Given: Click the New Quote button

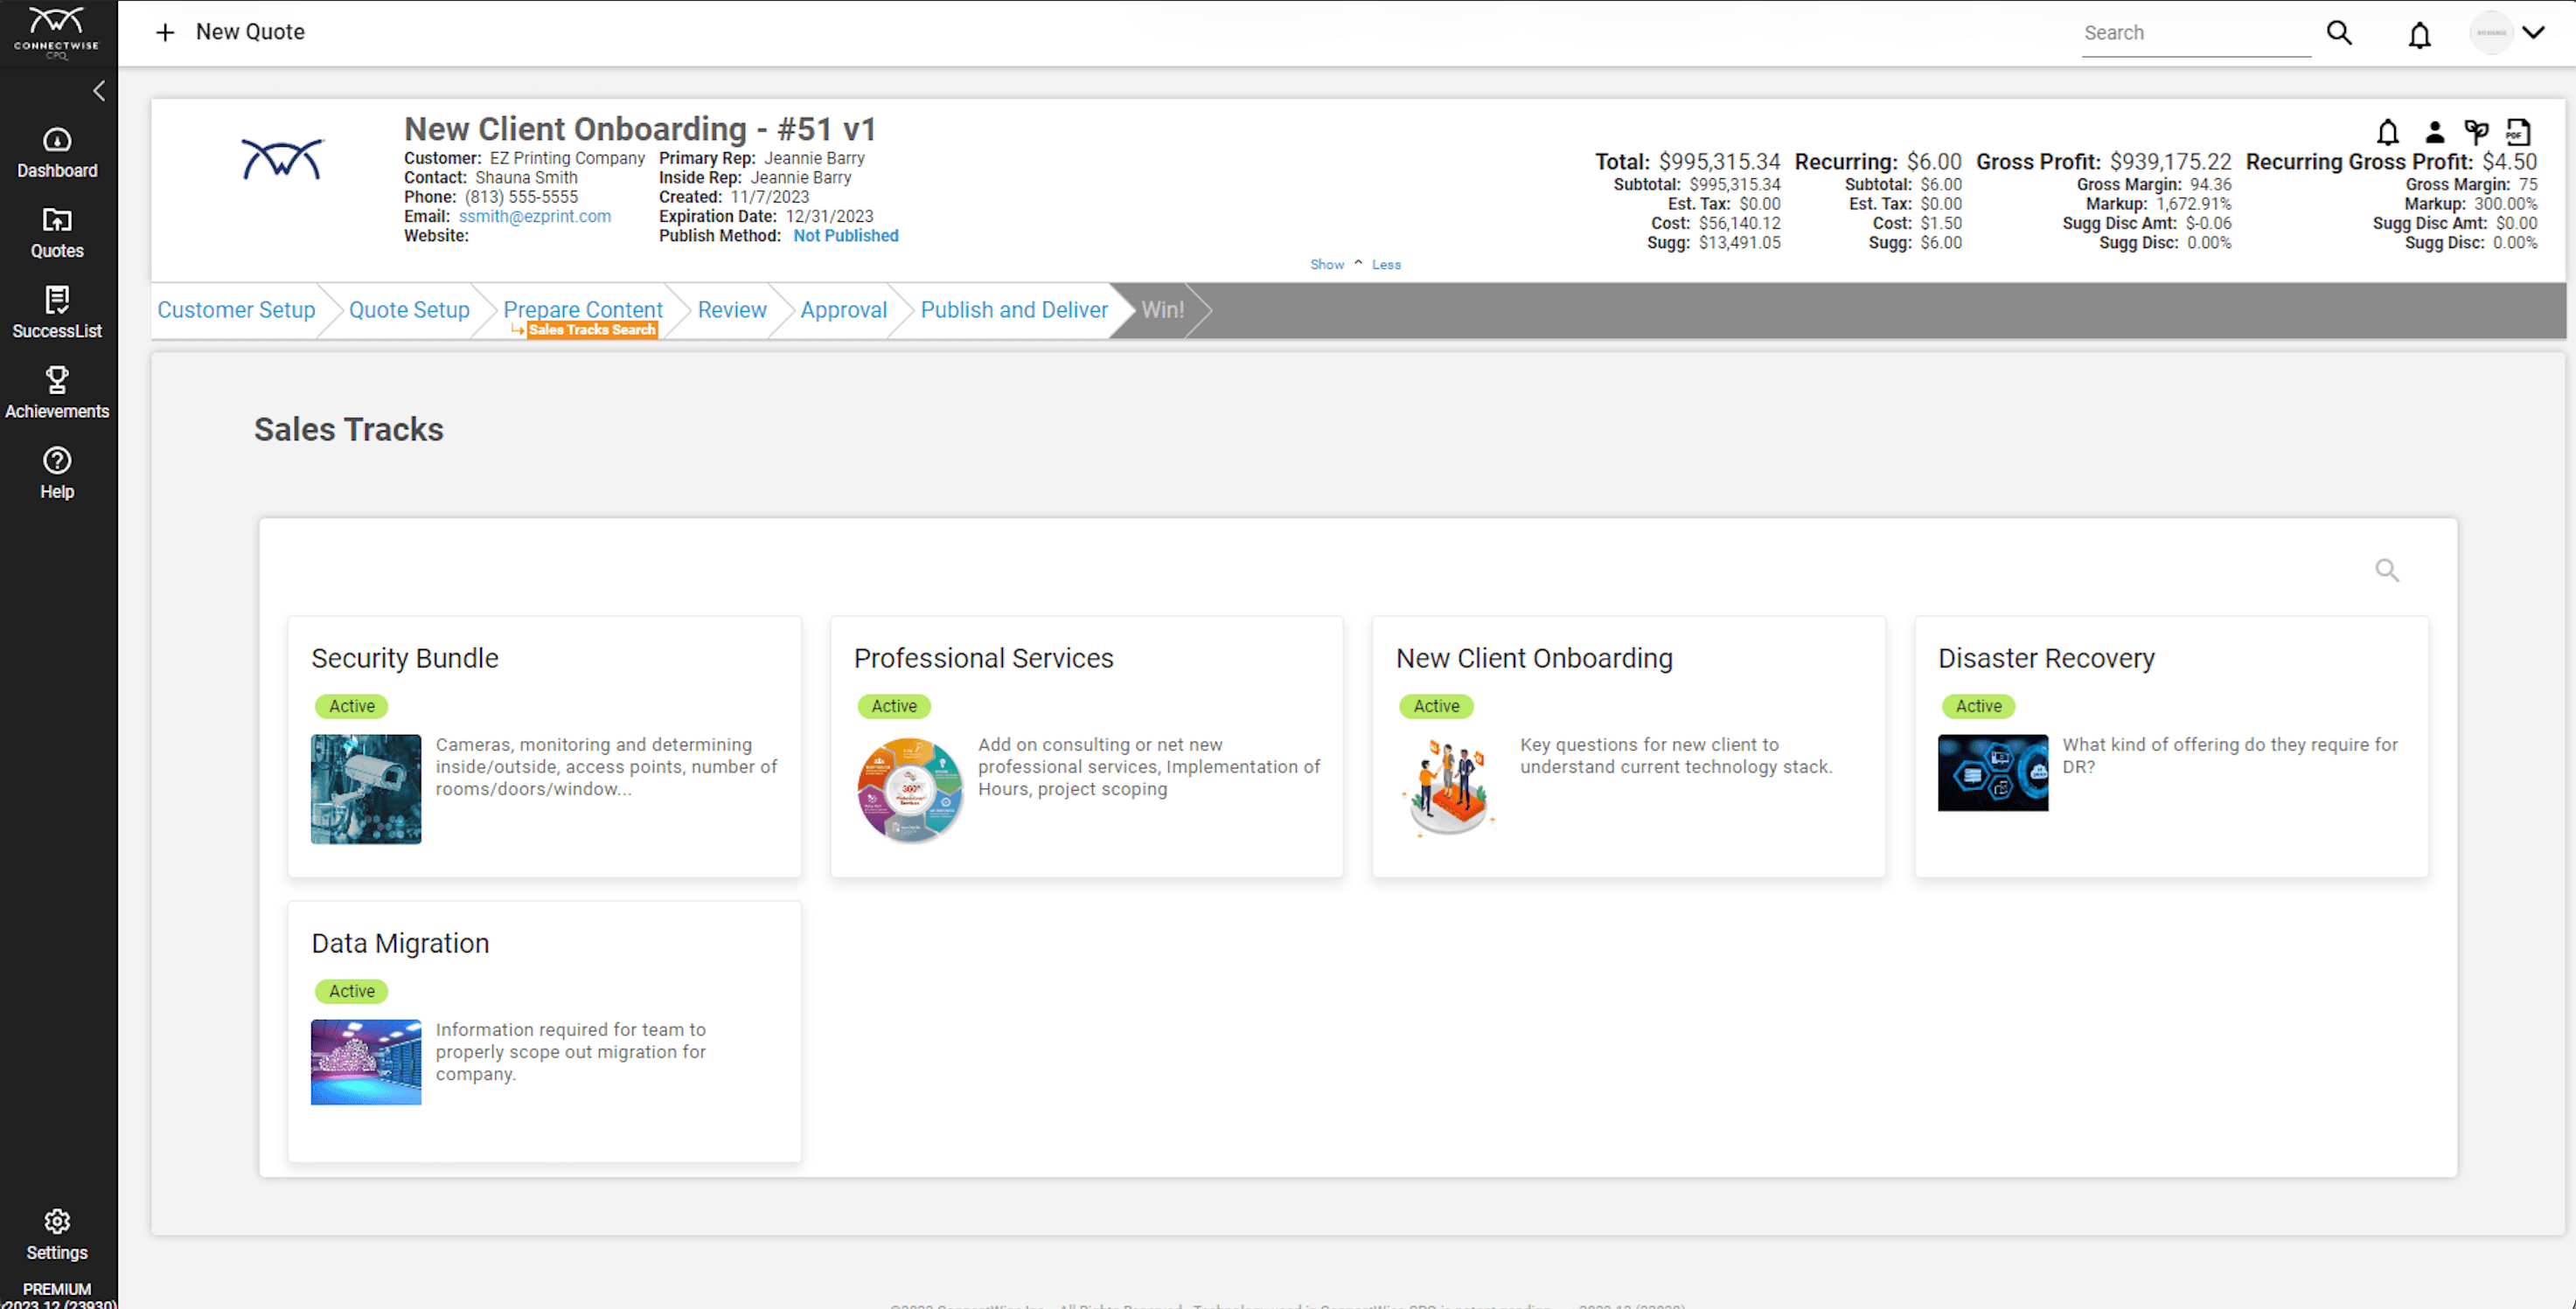Looking at the screenshot, I should [231, 32].
